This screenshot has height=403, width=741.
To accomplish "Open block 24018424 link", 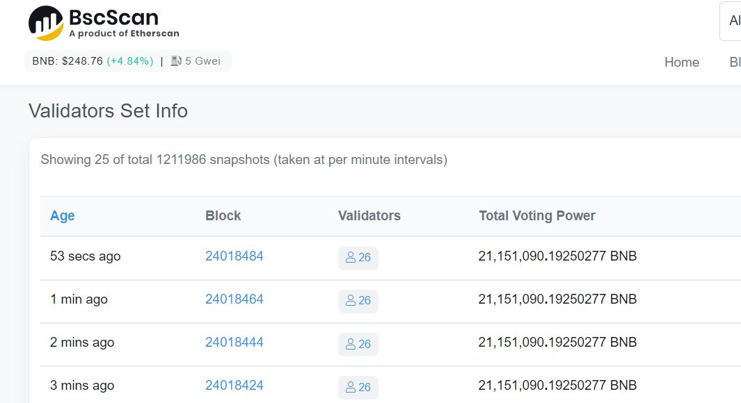I will 234,386.
